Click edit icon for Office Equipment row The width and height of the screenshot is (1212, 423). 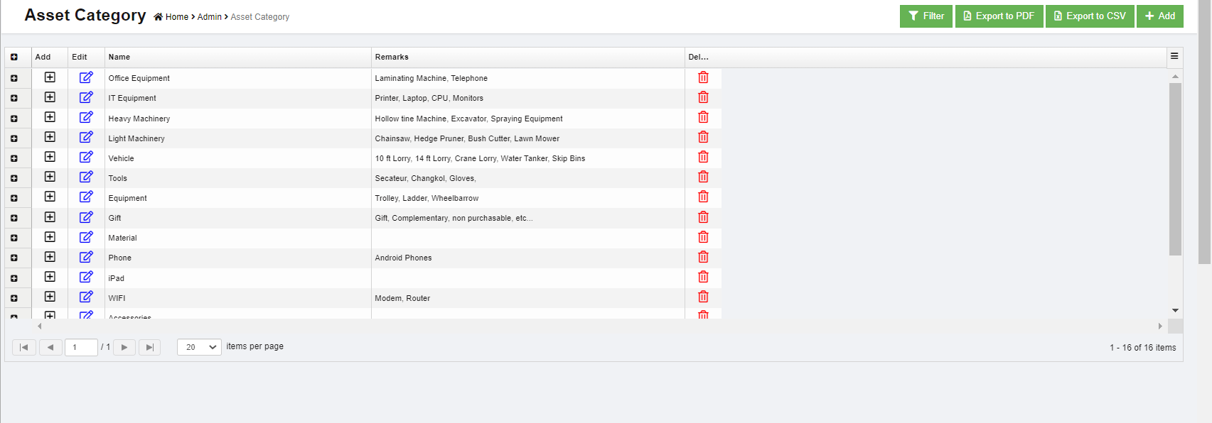86,77
